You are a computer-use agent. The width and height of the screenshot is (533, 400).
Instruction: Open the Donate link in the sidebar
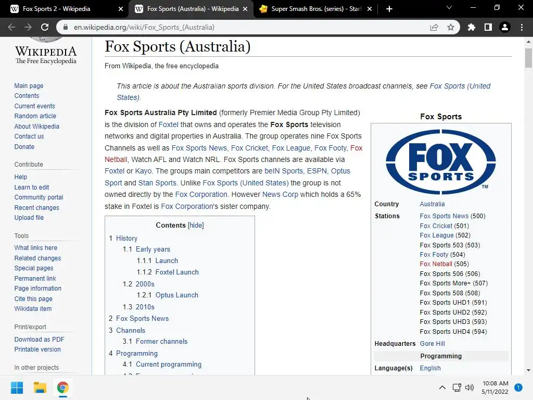pos(24,146)
